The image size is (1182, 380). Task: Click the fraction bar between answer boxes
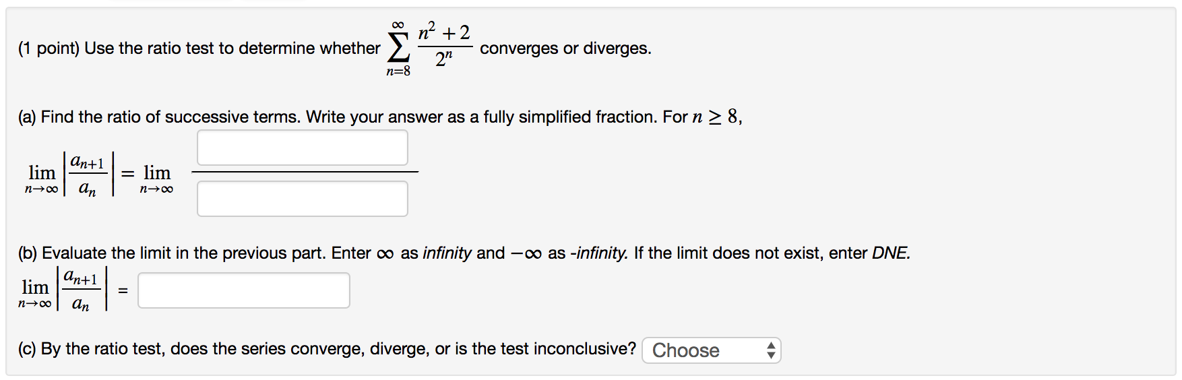tap(305, 172)
